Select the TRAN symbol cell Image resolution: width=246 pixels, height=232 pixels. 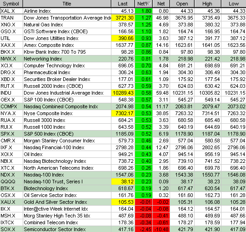(11, 18)
